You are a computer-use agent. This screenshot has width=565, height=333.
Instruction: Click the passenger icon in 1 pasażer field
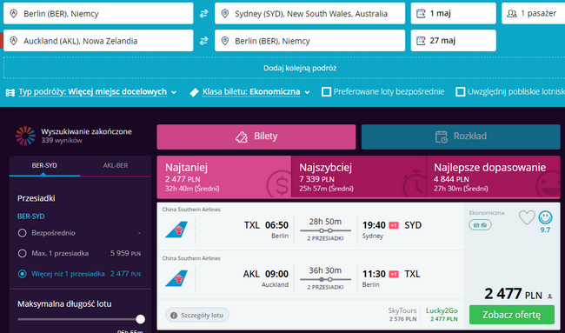click(512, 14)
